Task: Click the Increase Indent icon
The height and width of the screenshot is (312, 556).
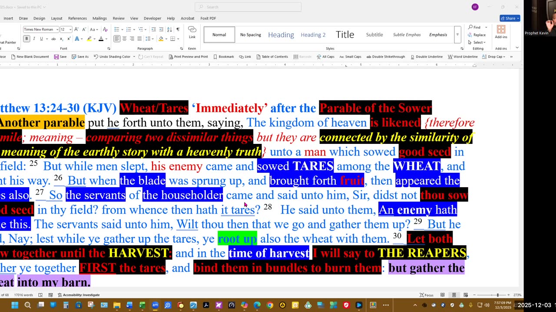Action: 161,29
